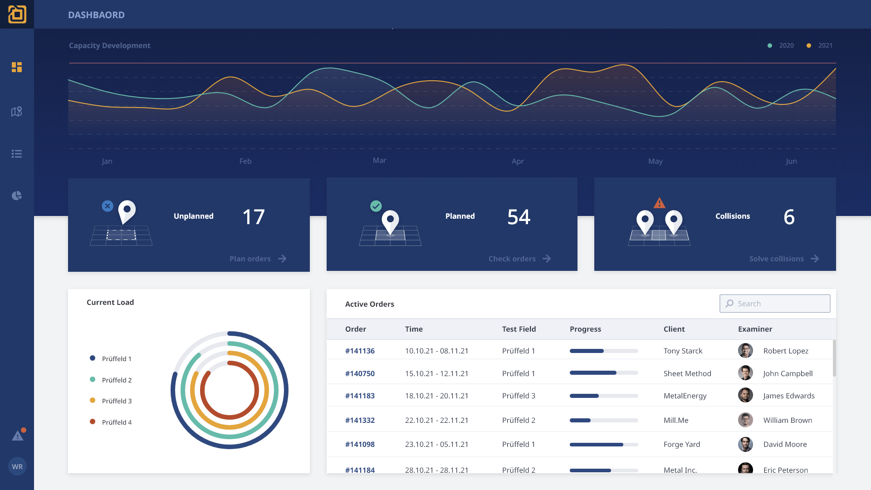Sort table by the Time column header
The height and width of the screenshot is (490, 871).
(x=414, y=329)
